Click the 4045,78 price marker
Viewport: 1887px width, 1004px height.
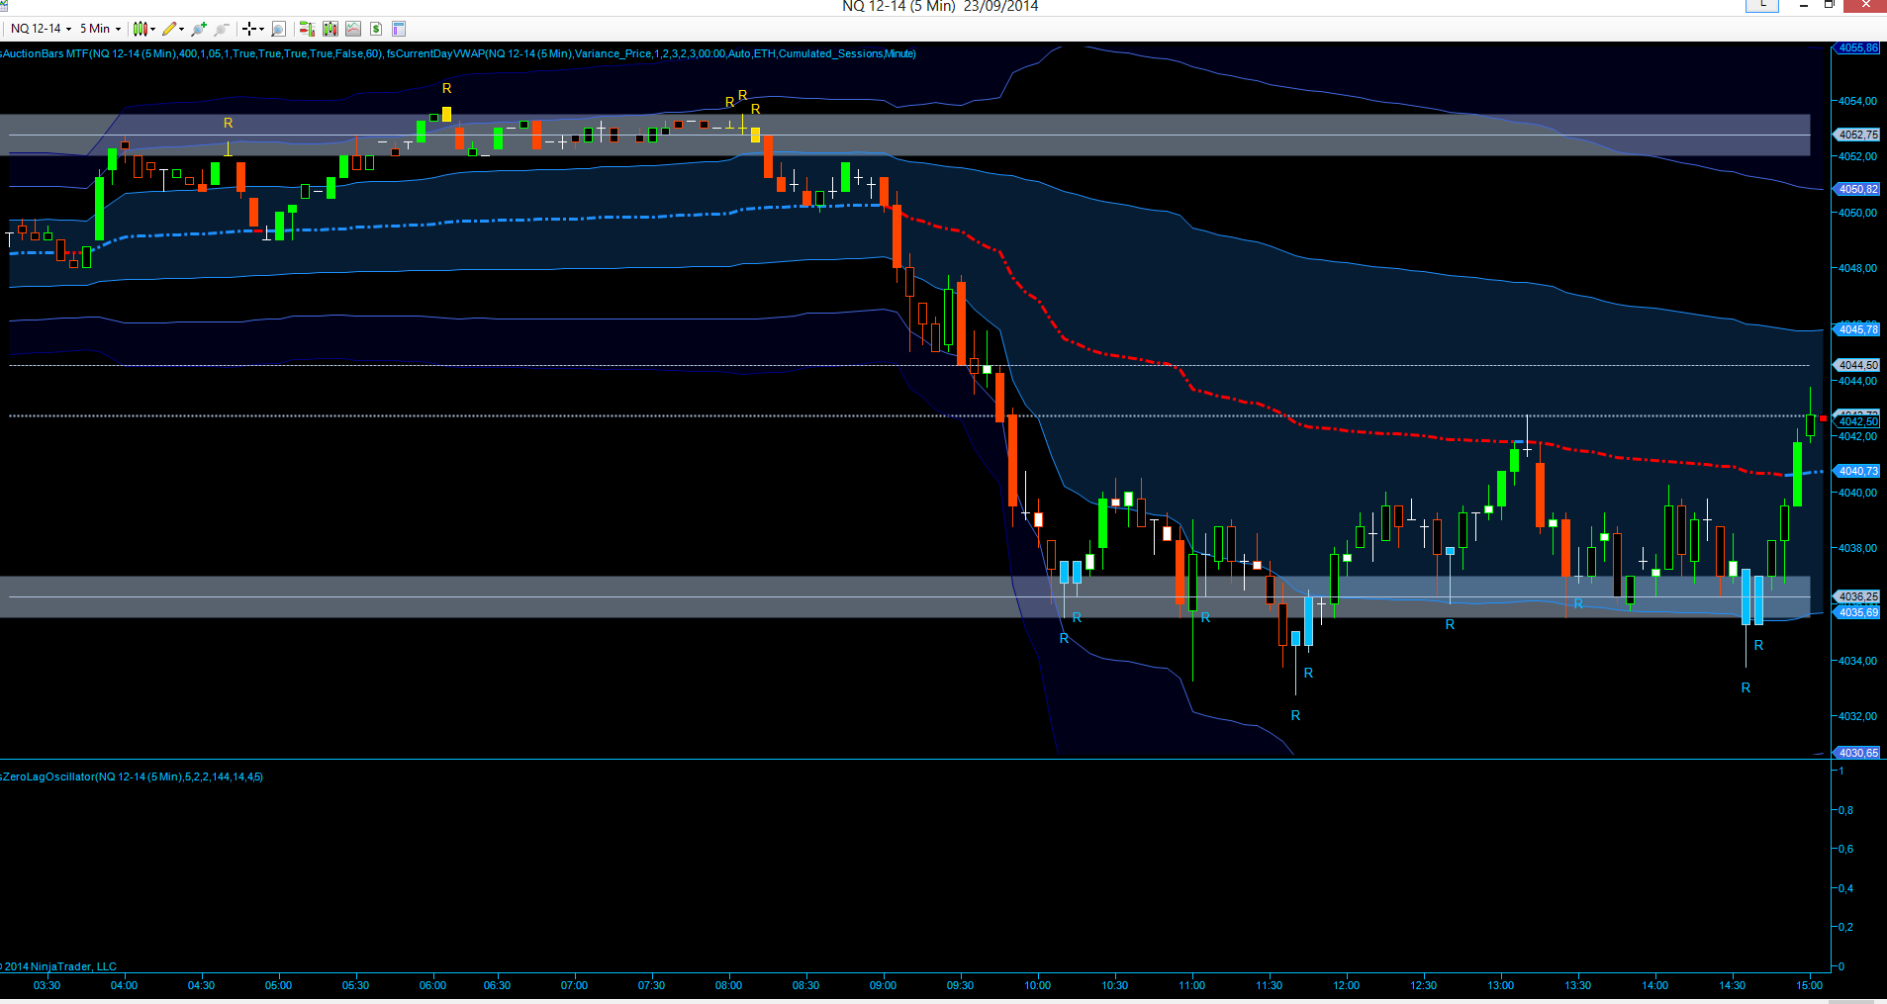pyautogui.click(x=1857, y=329)
